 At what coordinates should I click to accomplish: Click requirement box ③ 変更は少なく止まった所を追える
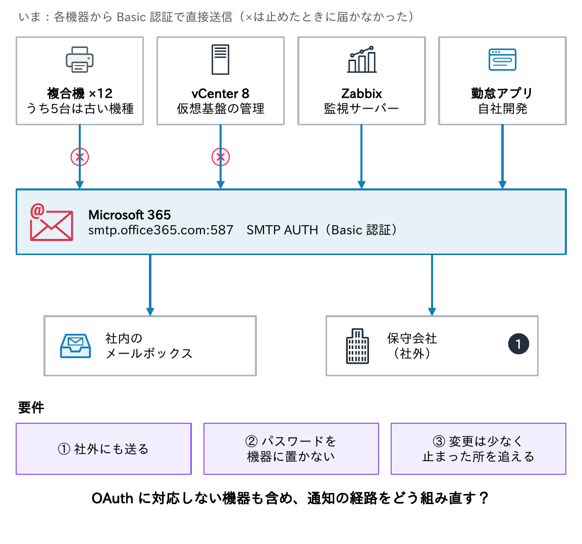(479, 449)
